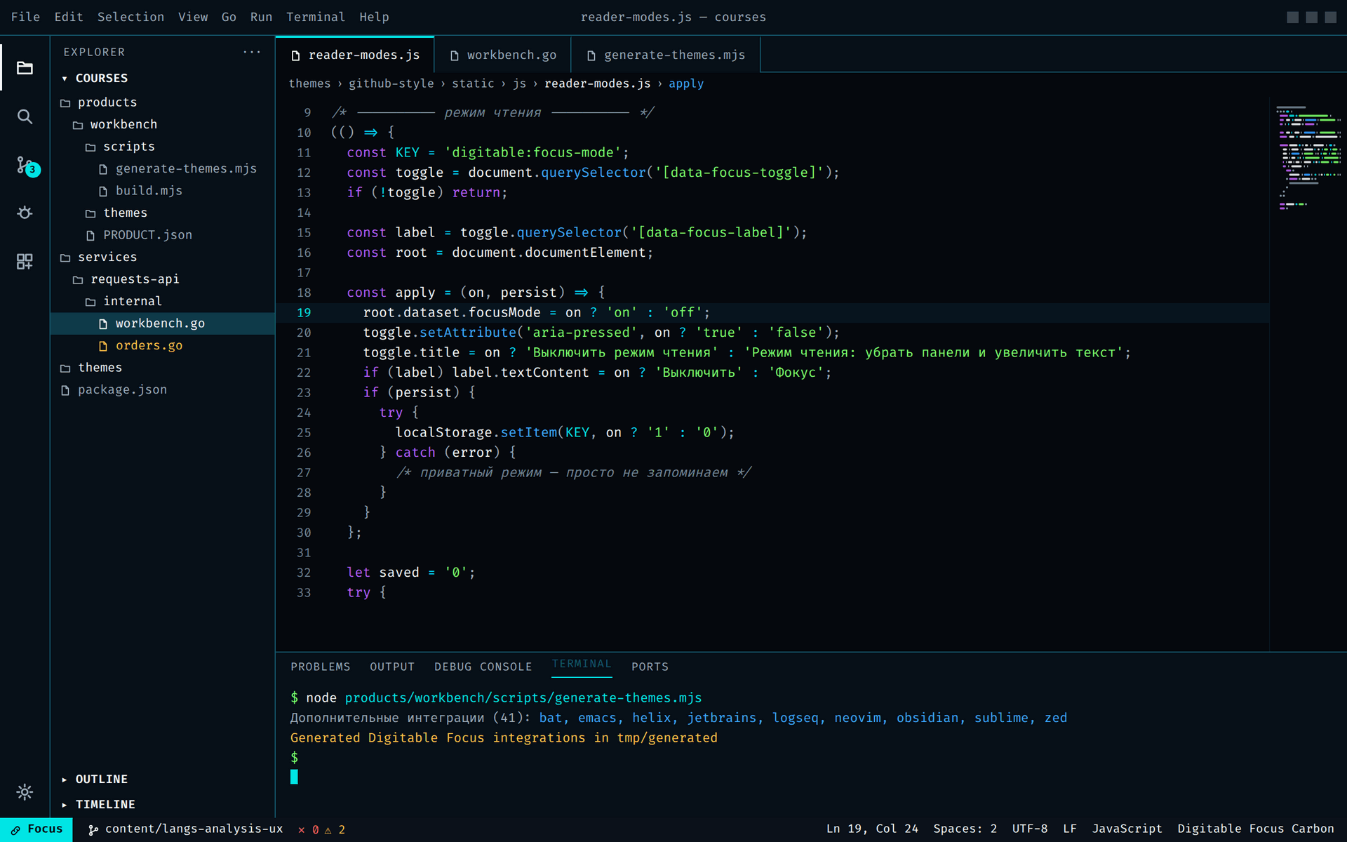Click the folder icon of products
The height and width of the screenshot is (842, 1347).
pyautogui.click(x=65, y=103)
